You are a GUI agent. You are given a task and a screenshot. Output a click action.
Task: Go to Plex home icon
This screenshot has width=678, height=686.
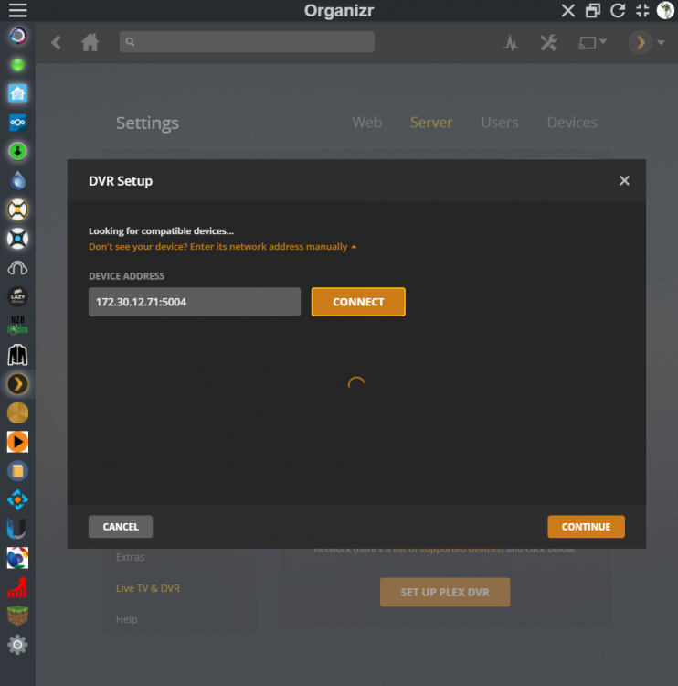(90, 42)
